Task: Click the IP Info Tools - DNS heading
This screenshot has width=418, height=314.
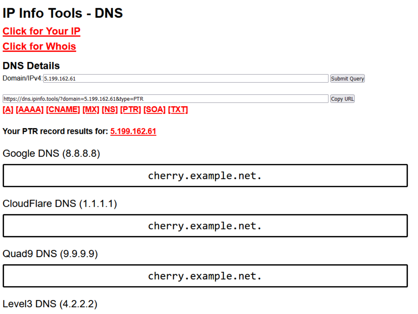Action: 63,13
